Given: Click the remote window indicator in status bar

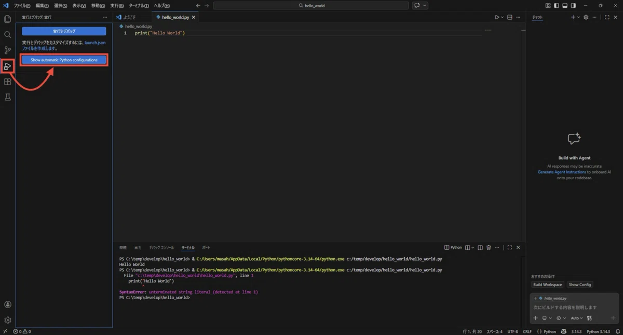Looking at the screenshot, I should click(5, 331).
